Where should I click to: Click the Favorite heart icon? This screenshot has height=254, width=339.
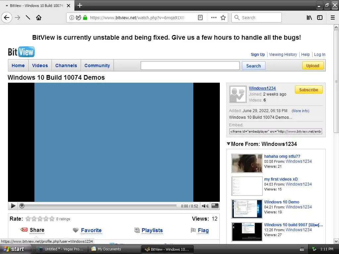(x=75, y=230)
